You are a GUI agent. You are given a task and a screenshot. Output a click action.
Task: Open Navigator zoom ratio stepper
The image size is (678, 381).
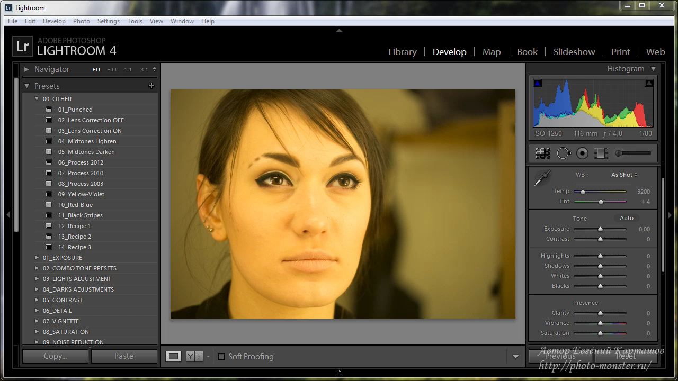pyautogui.click(x=154, y=69)
